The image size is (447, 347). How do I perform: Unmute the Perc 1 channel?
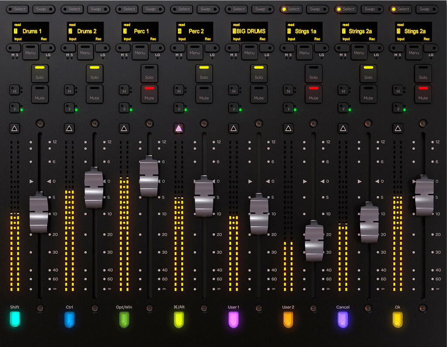(149, 94)
